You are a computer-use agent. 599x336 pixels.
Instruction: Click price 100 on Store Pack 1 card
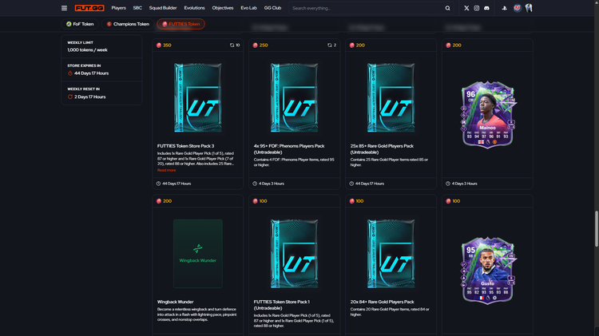[x=264, y=201]
